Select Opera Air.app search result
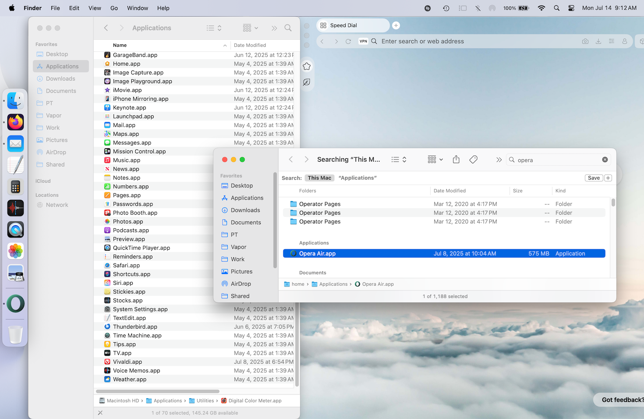 coord(444,253)
